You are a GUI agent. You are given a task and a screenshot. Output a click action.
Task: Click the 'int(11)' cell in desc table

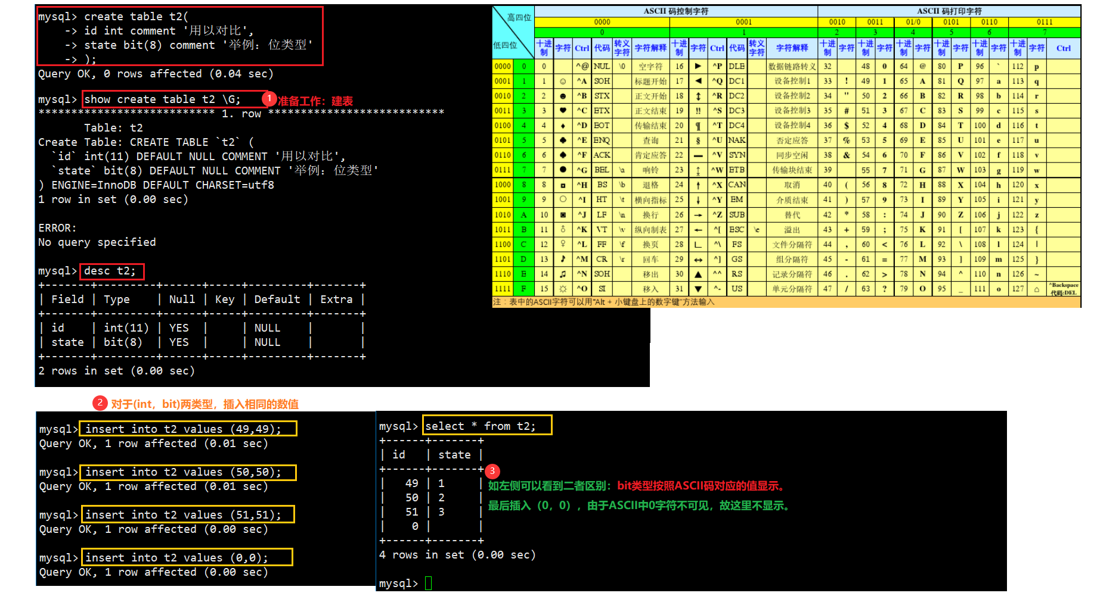tap(126, 328)
